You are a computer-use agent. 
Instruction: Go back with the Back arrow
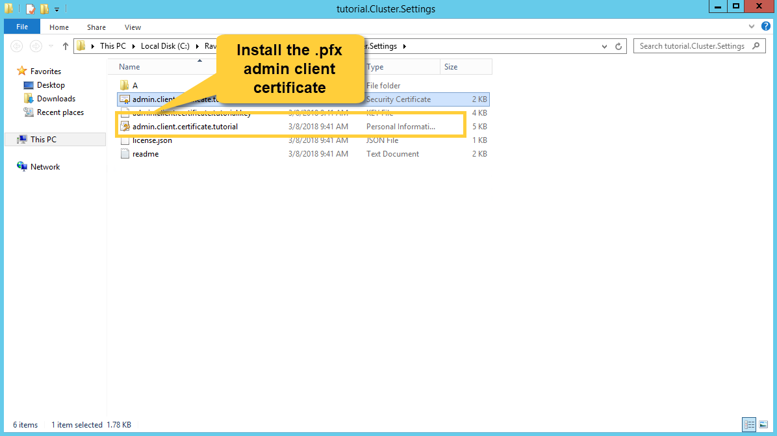pyautogui.click(x=17, y=46)
